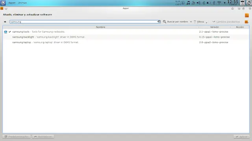Click orange package icon in header
This screenshot has height=141, width=252.
[247, 15]
